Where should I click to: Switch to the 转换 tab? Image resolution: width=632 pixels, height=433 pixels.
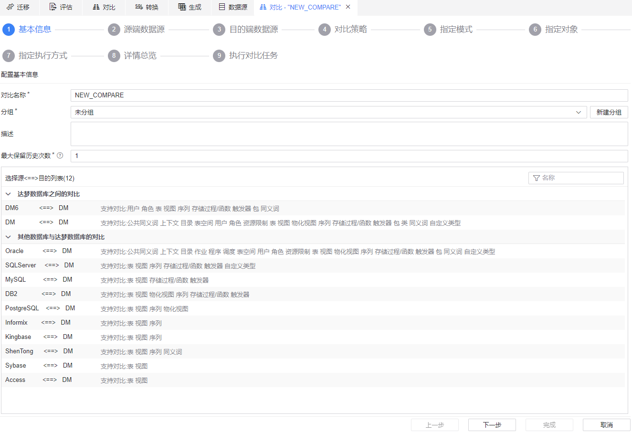147,7
